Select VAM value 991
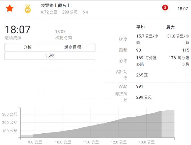The image size is (191, 145). (140, 86)
